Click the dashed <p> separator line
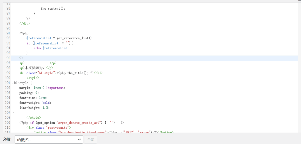The width and height of the screenshot is (301, 144). 38,63
